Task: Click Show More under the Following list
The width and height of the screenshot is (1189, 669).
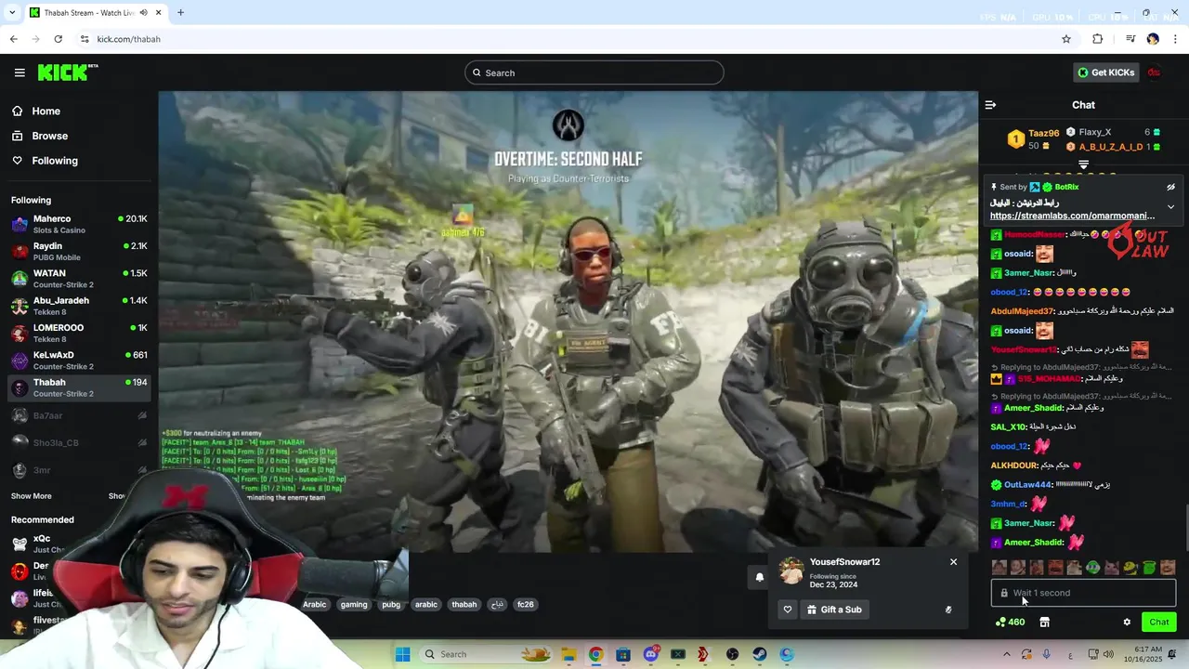Action: point(32,496)
